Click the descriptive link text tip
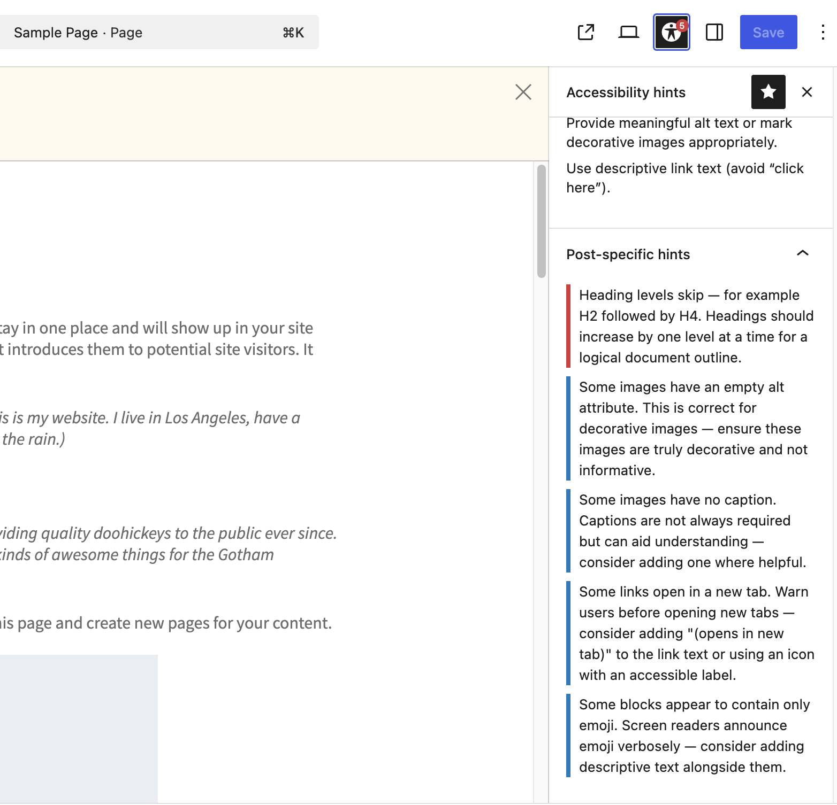 pyautogui.click(x=685, y=178)
